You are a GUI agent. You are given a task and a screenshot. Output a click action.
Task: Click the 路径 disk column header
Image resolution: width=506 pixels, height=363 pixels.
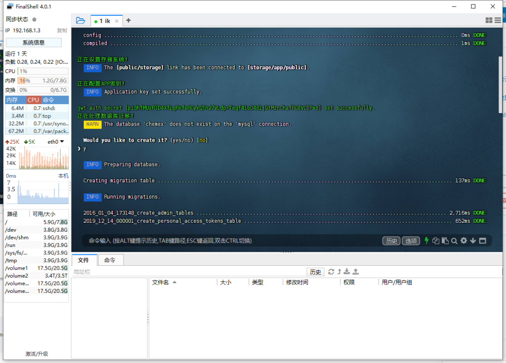click(17, 214)
